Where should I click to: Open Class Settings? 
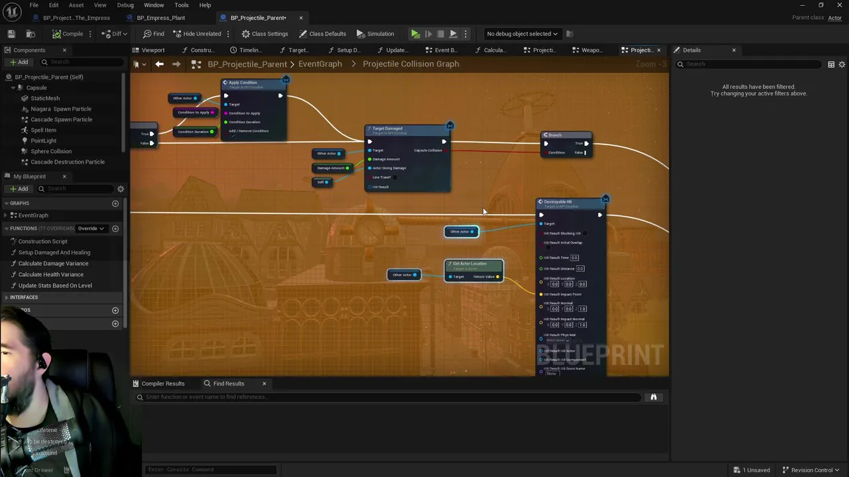pos(265,34)
